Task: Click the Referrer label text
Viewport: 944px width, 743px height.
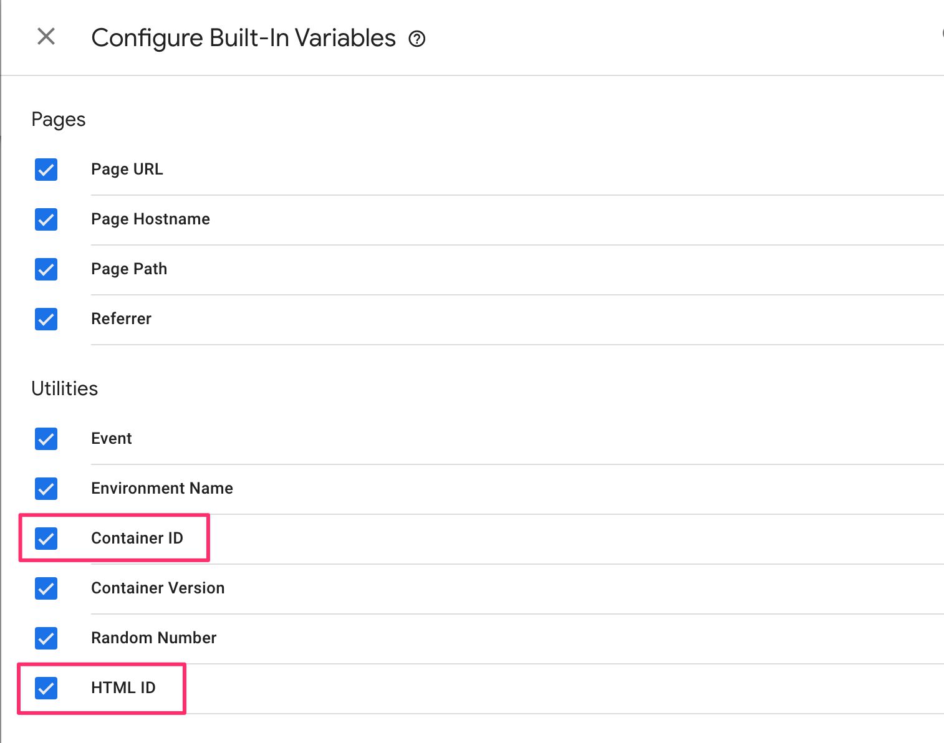Action: tap(121, 319)
